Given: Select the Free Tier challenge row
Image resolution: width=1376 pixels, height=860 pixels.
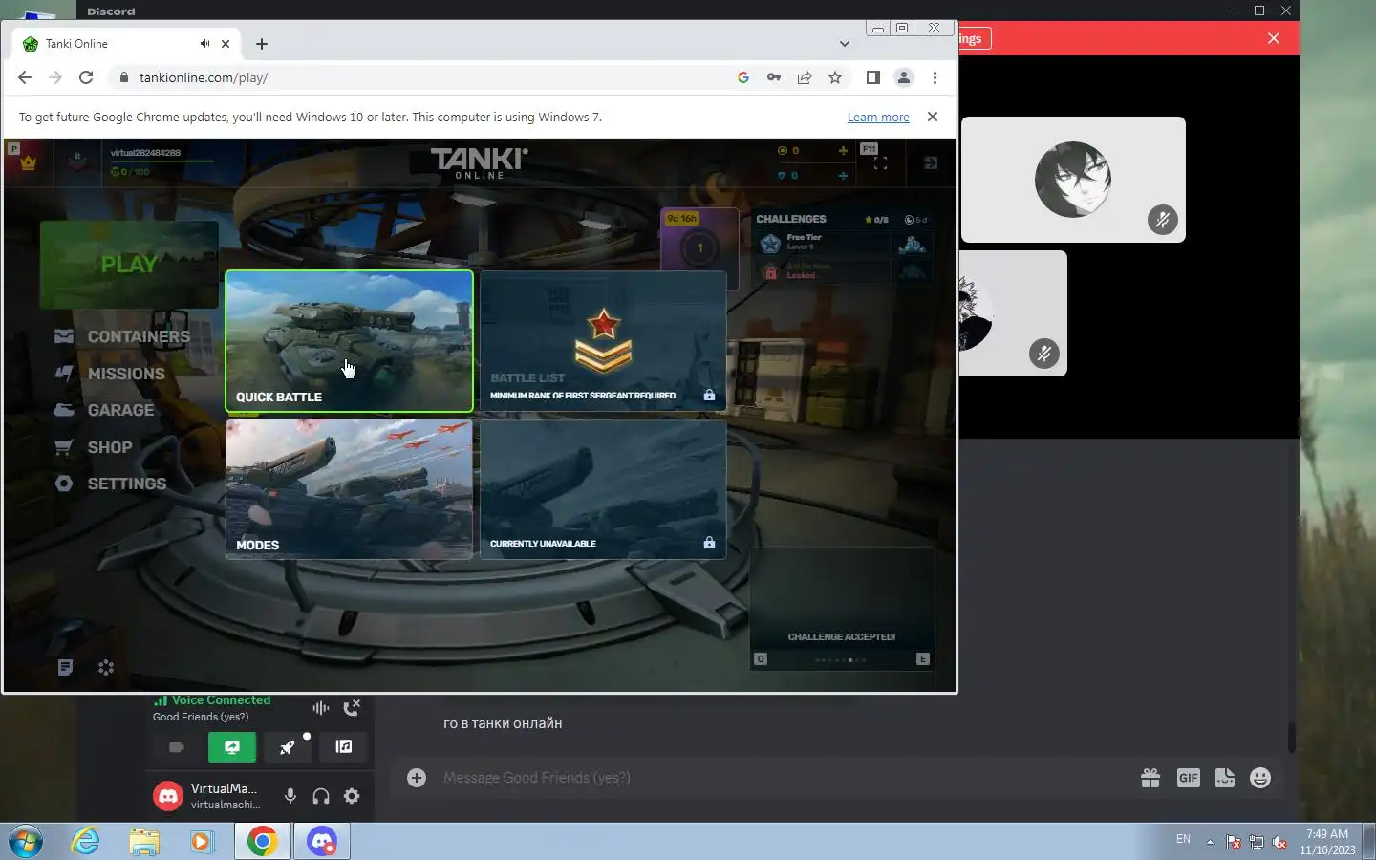Looking at the screenshot, I should click(841, 244).
